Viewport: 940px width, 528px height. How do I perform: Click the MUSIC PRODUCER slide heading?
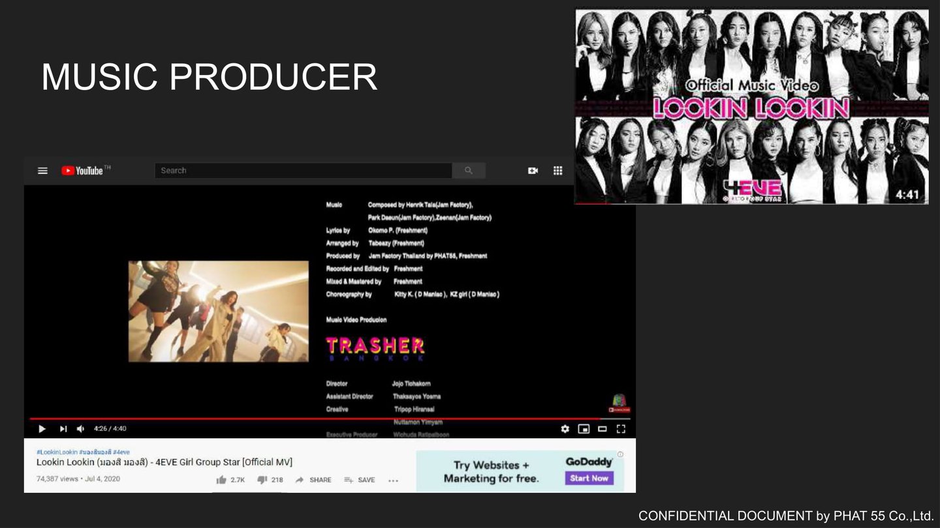(210, 77)
